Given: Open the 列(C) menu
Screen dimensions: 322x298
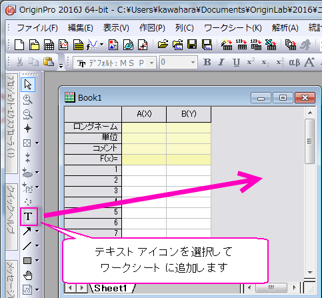Looking at the screenshot, I should tap(184, 28).
